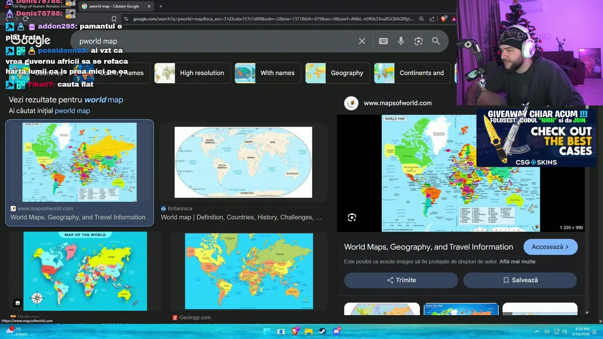The height and width of the screenshot is (339, 603).
Task: Open Geology.com source label
Action: pos(195,318)
